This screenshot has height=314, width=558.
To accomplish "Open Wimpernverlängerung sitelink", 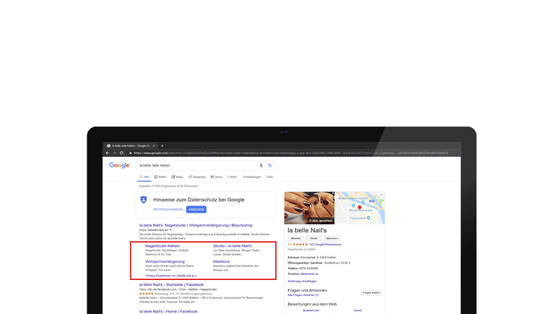I will (165, 261).
